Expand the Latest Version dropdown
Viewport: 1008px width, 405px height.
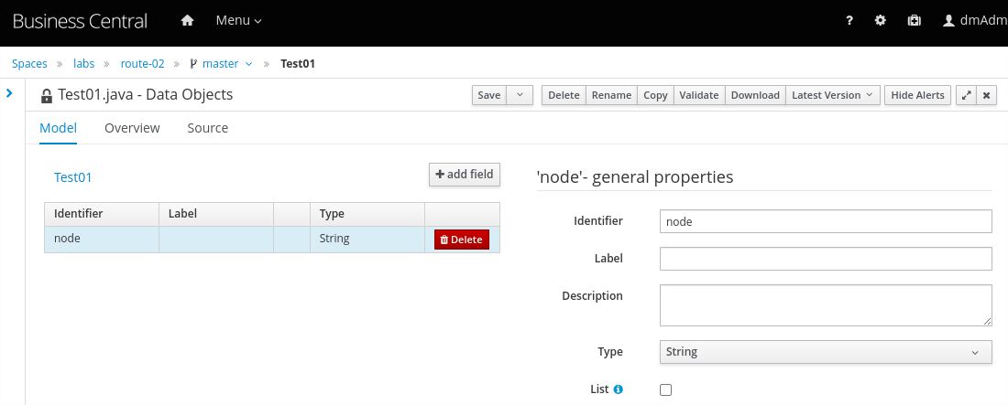(x=833, y=95)
